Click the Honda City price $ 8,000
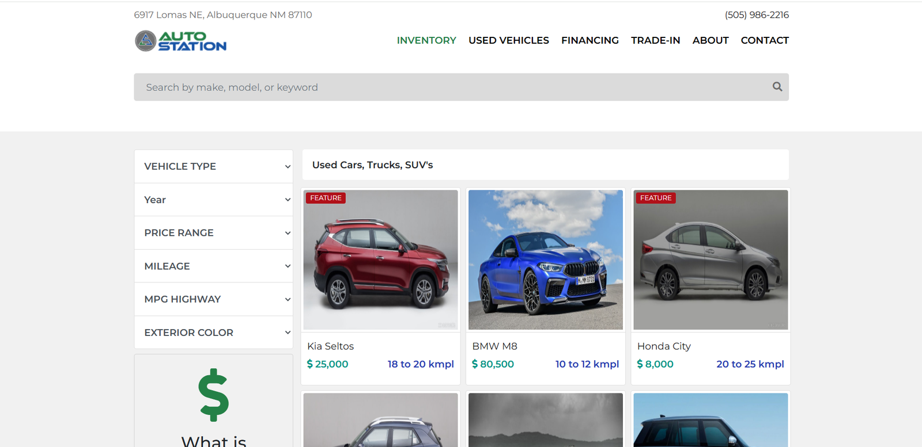Screen dimensions: 922x447 655,364
